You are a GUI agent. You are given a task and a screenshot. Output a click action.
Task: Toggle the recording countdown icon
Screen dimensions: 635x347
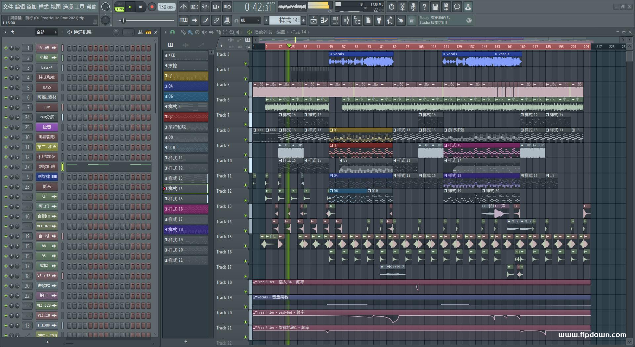(x=205, y=7)
